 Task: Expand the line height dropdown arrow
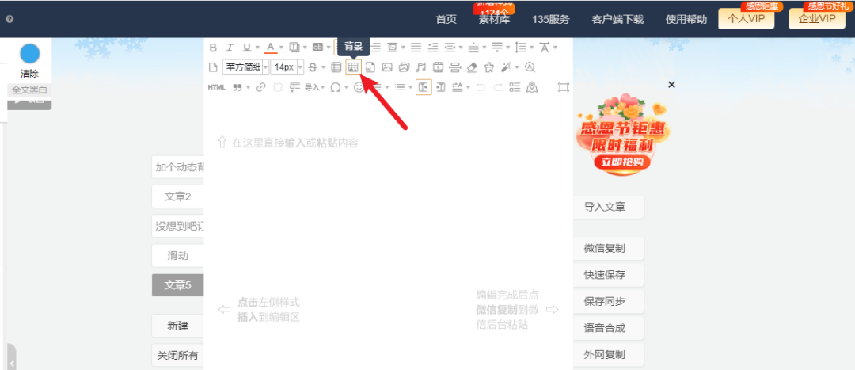point(530,48)
